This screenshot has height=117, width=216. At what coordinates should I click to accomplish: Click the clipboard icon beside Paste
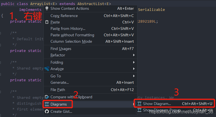click(x=47, y=22)
